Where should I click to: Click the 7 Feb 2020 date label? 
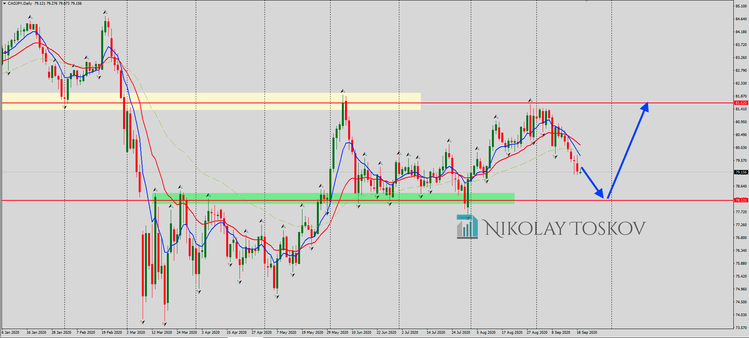coord(86,333)
